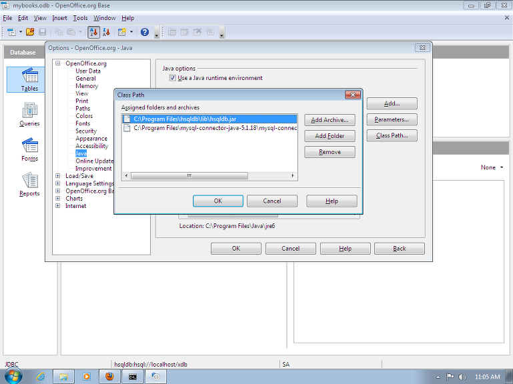Open the Insert menu
This screenshot has width=513, height=384.
(x=59, y=18)
